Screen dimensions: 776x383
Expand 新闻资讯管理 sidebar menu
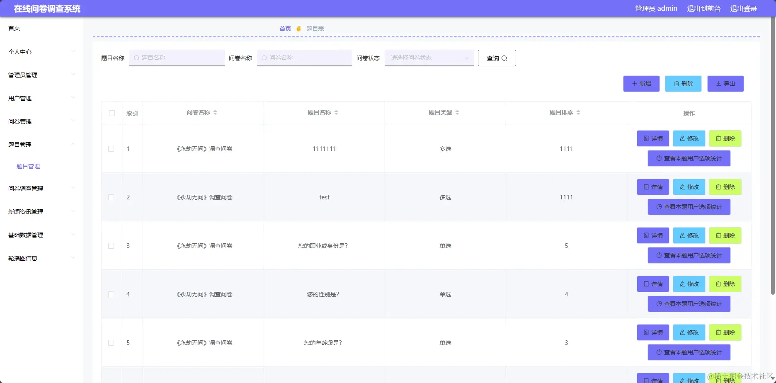[x=41, y=212]
